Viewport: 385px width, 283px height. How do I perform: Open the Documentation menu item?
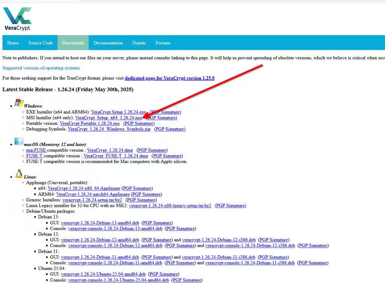click(108, 43)
